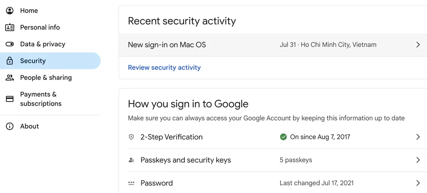This screenshot has width=427, height=193.
Task: Open the Password row chevron arrow
Action: point(418,183)
